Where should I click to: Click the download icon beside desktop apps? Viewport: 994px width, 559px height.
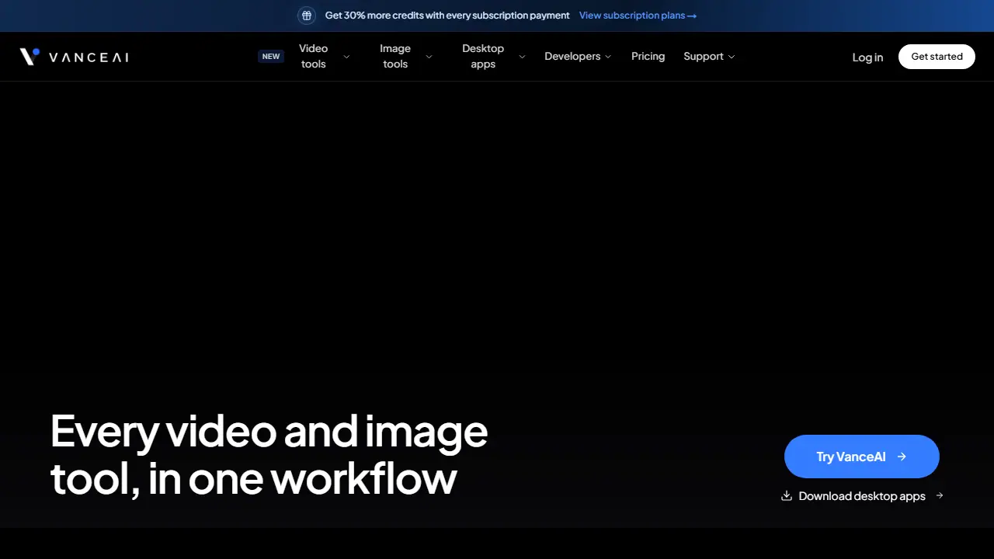787,495
